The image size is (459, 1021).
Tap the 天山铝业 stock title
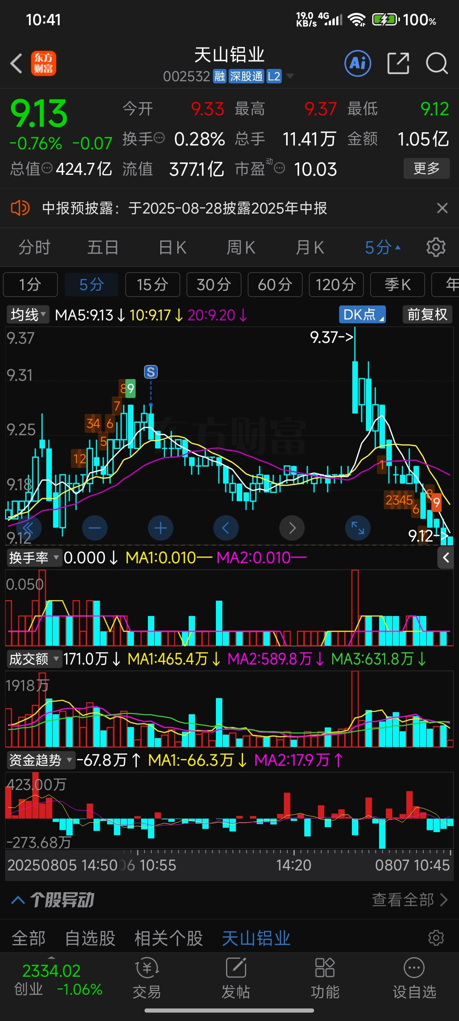tap(229, 55)
